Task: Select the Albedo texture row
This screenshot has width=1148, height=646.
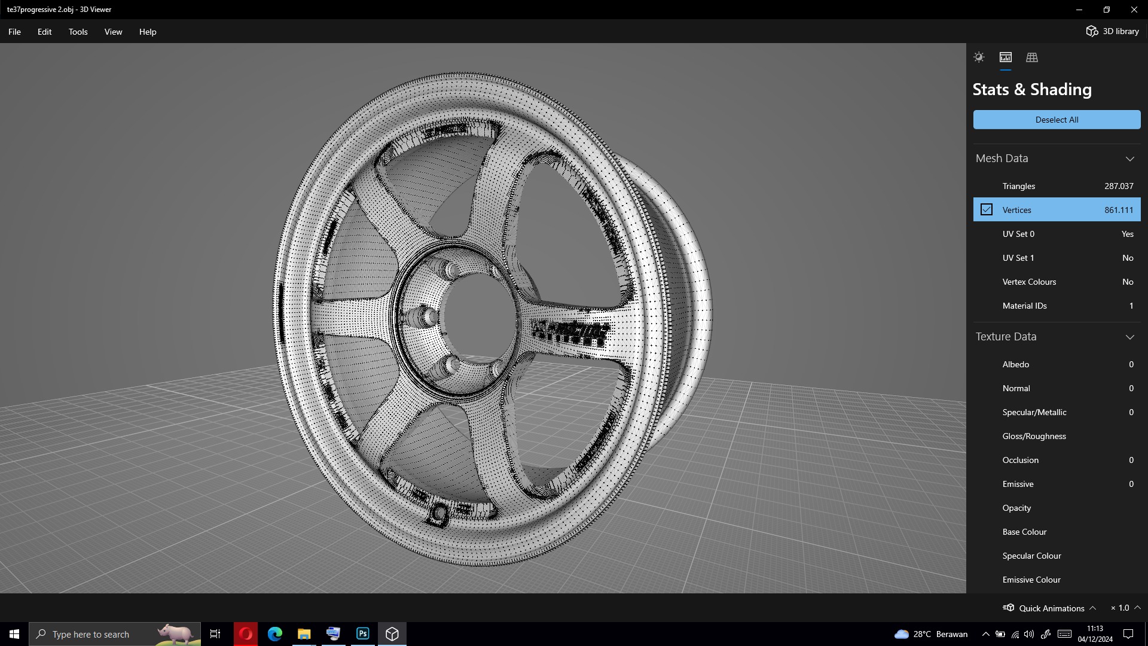Action: (x=1057, y=364)
